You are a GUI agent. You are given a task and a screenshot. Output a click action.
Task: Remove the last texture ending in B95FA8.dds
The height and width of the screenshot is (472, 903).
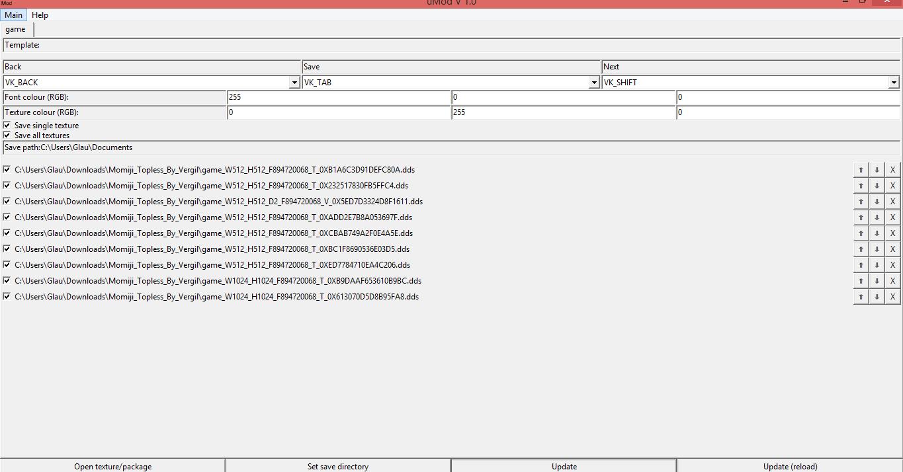pyautogui.click(x=892, y=297)
